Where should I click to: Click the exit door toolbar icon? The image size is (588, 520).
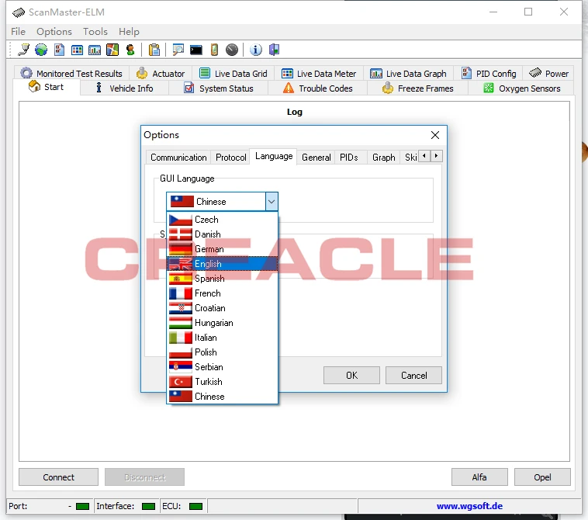[274, 50]
